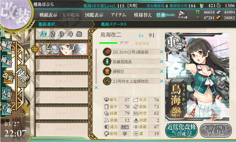This screenshot has width=236, height=142.
Task: Select the 他 other ships tab
Action: (79, 34)
